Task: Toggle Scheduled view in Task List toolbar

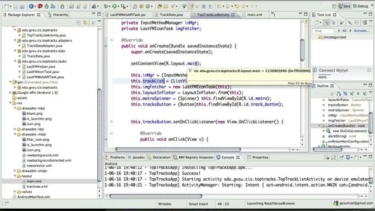Action: [x=333, y=22]
